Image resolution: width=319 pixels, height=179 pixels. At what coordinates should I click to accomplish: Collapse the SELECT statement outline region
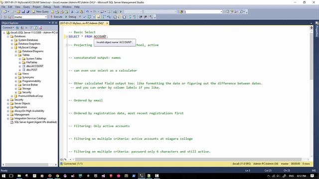click(x=67, y=36)
